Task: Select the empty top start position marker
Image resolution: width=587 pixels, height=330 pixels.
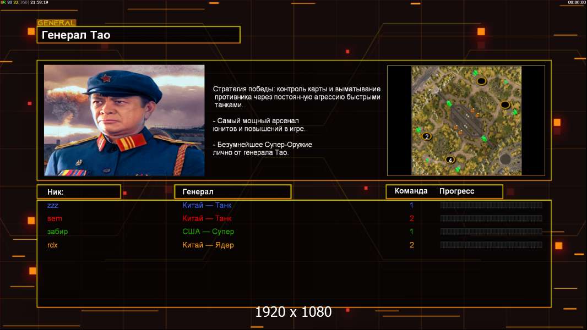Action: click(x=481, y=81)
